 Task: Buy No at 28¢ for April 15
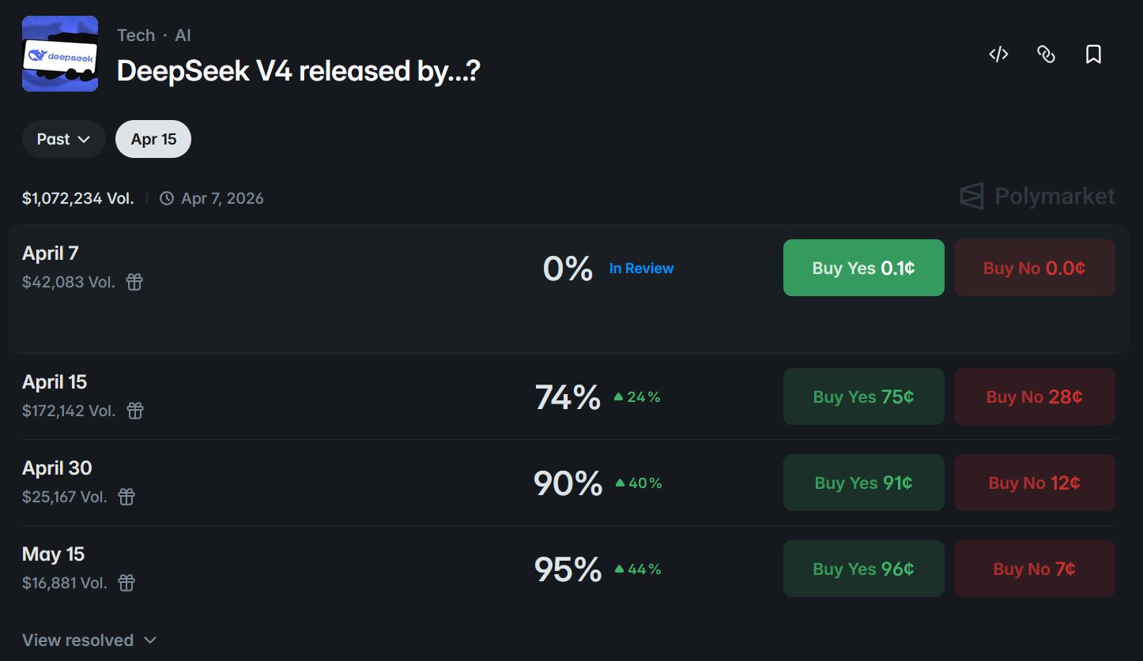tap(1035, 396)
